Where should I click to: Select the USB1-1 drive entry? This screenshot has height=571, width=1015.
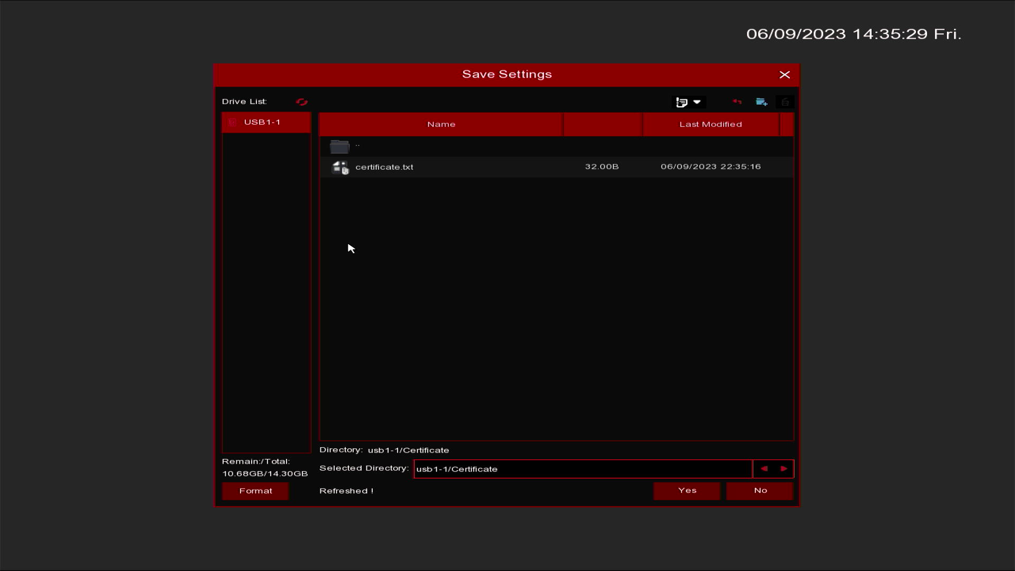click(x=266, y=122)
